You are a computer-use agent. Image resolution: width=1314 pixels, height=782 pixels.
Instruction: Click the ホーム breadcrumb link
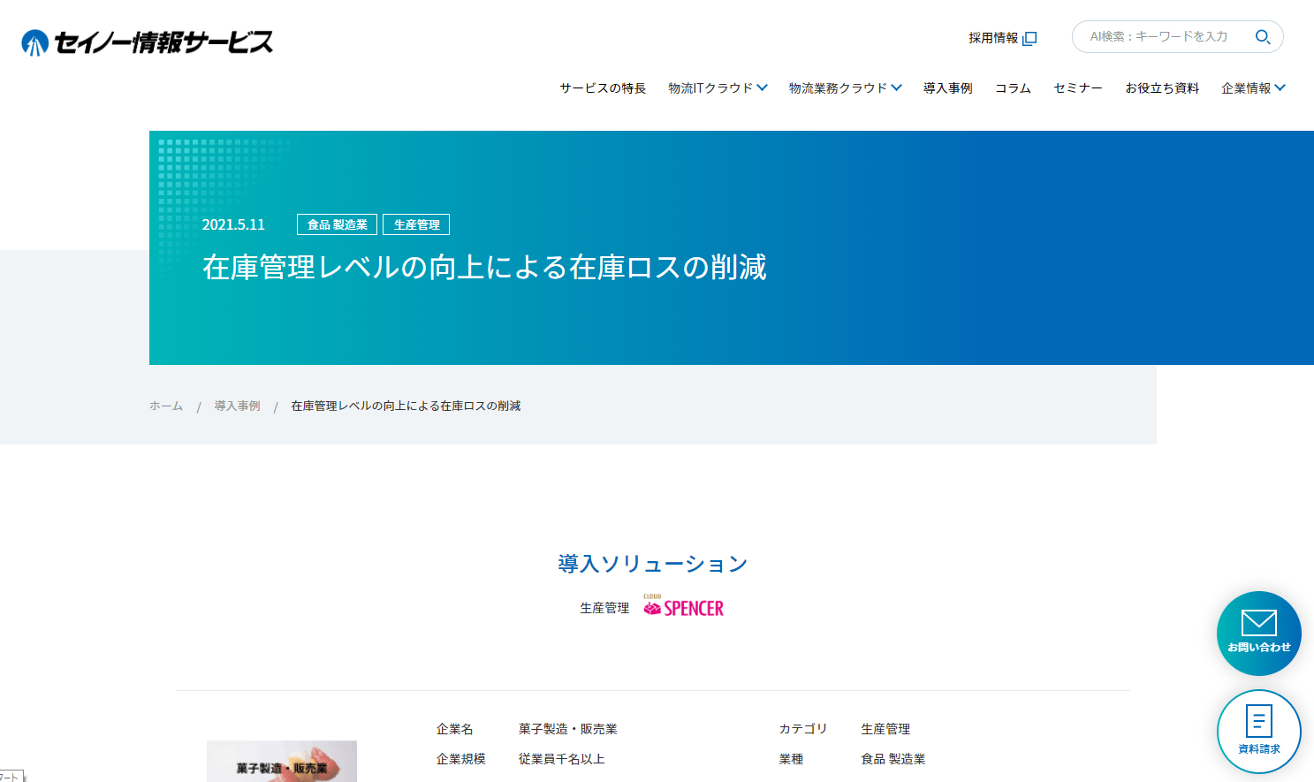point(166,406)
